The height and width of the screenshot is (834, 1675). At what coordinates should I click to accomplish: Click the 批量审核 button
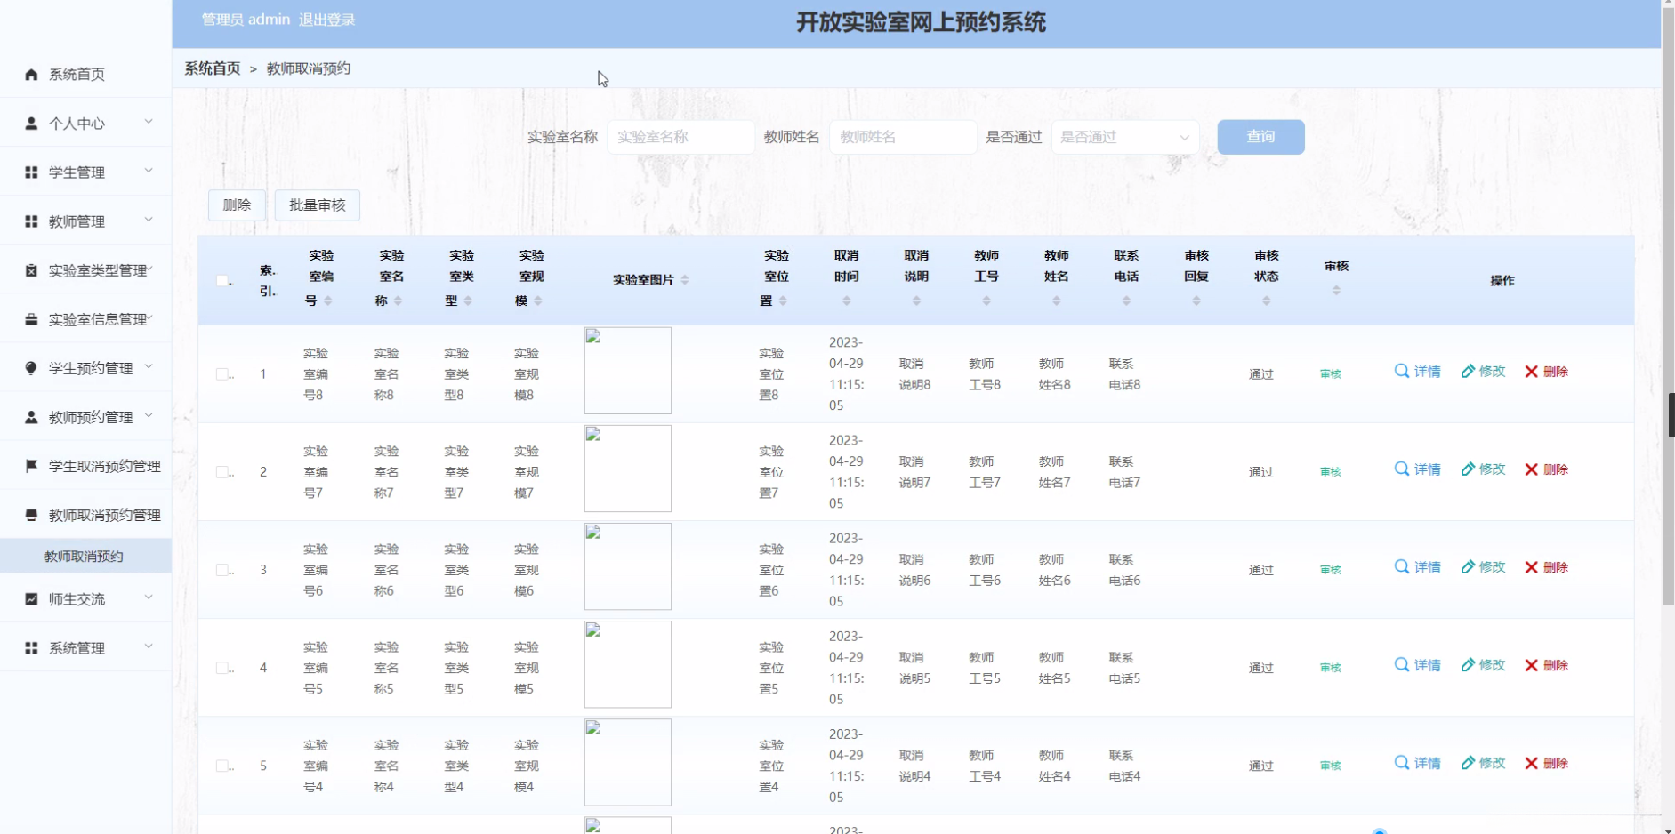click(318, 205)
